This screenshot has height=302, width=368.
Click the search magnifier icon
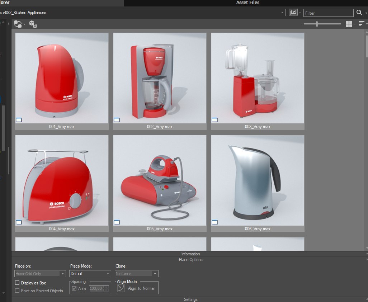[x=359, y=13]
